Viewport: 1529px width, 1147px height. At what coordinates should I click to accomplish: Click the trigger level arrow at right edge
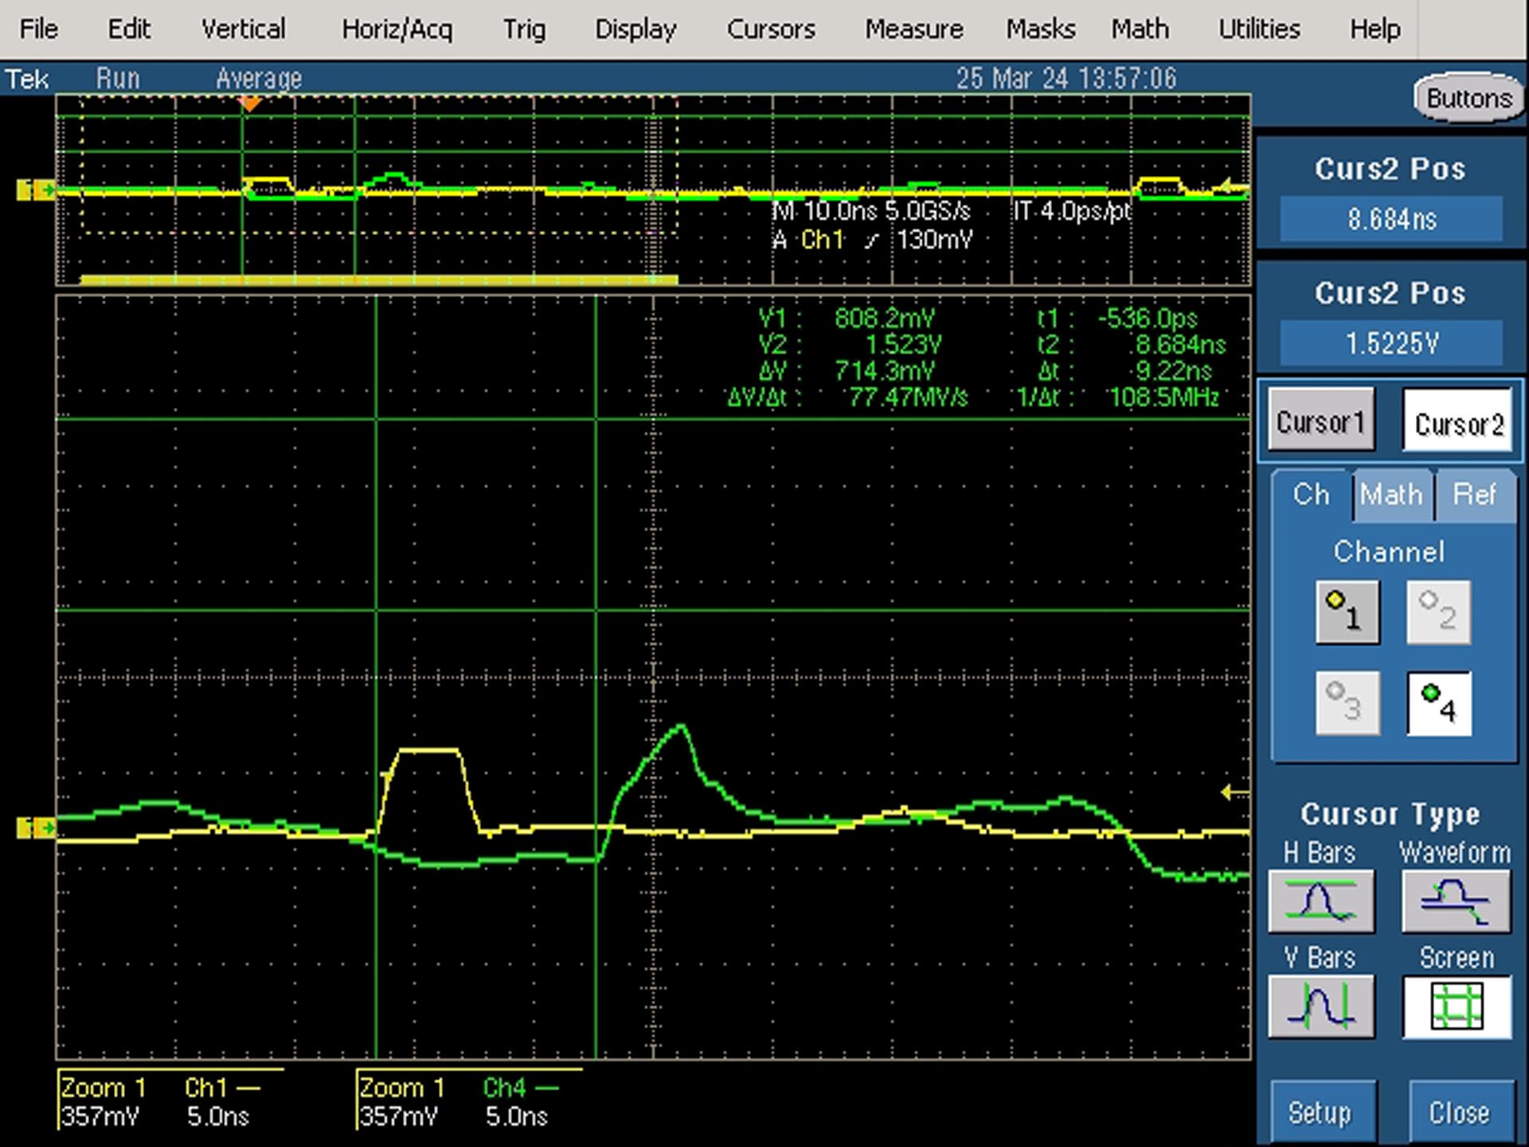pyautogui.click(x=1234, y=792)
